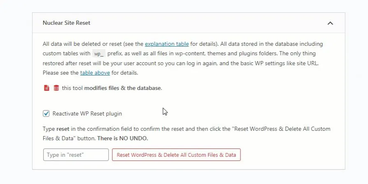Open the explanation table link
This screenshot has height=184, width=368.
pyautogui.click(x=167, y=44)
